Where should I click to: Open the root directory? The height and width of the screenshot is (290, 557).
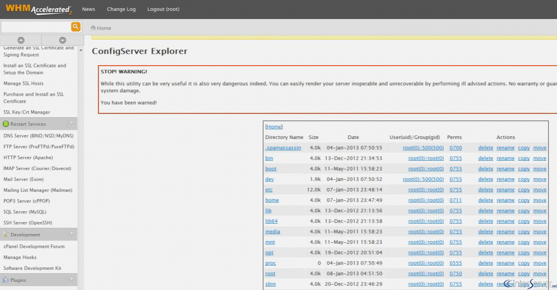[270, 273]
